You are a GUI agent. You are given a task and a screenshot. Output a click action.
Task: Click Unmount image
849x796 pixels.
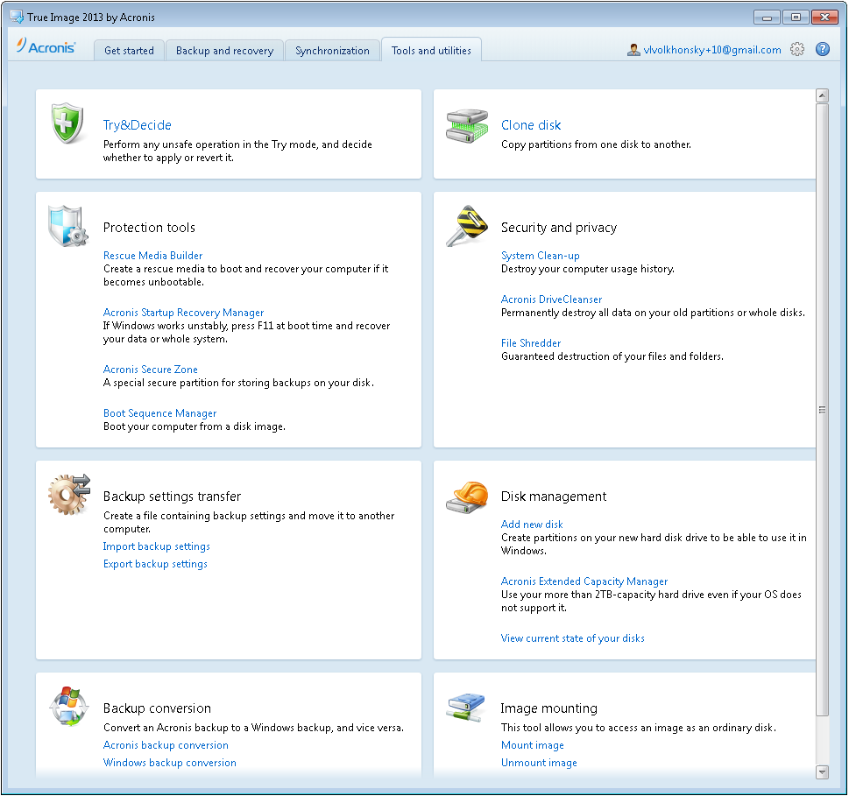point(539,763)
